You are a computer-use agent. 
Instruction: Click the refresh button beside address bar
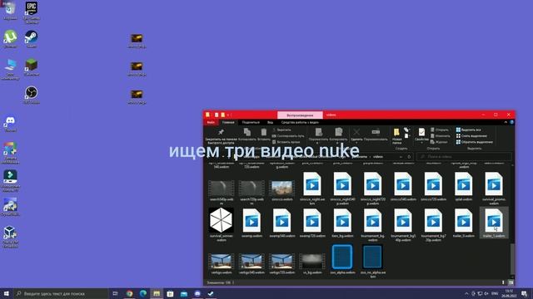[x=409, y=157]
